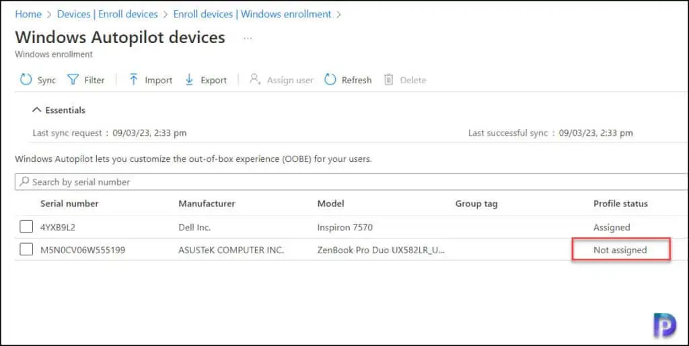This screenshot has height=346, width=689.
Task: Click the Export download arrow icon
Action: click(189, 80)
